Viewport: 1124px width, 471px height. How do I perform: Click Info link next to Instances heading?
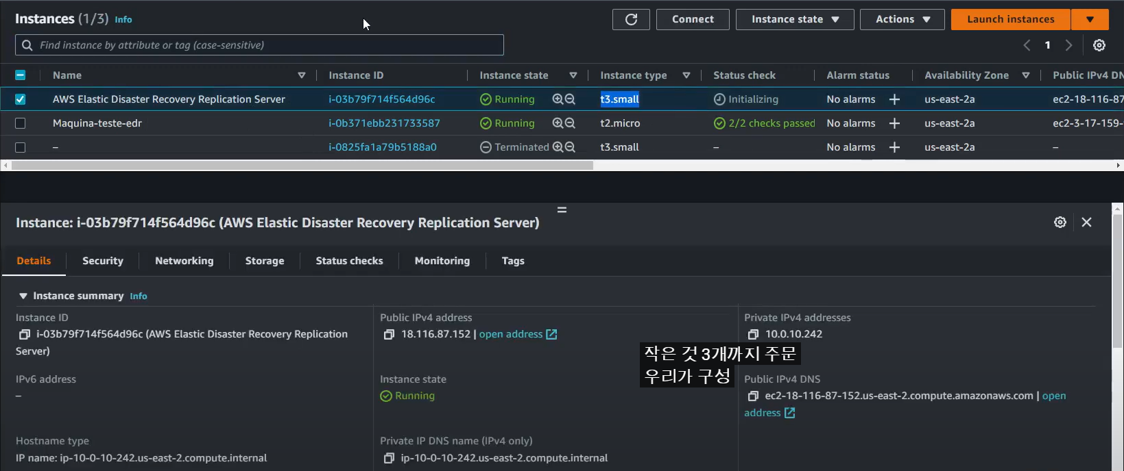pyautogui.click(x=123, y=20)
